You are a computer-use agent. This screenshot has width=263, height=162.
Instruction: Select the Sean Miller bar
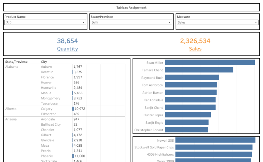[x=209, y=63]
